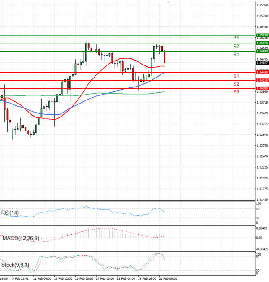Select the red 1.04030 price tag
The height and width of the screenshot is (282, 269).
pos(262,89)
